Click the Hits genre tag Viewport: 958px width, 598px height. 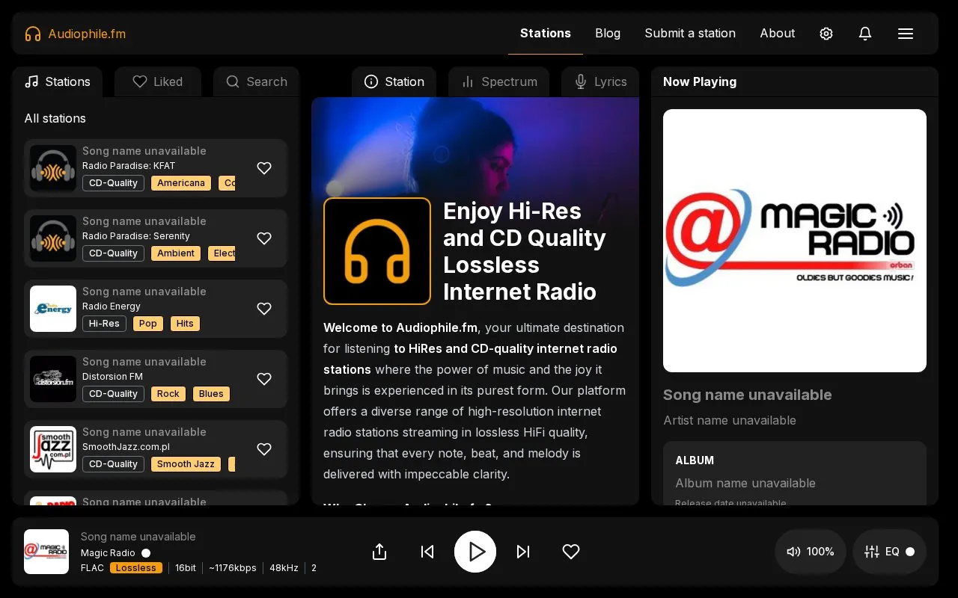[x=185, y=324]
